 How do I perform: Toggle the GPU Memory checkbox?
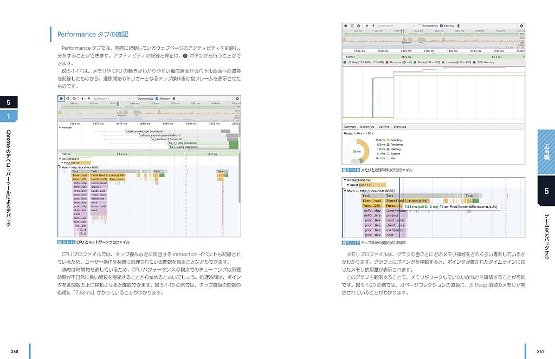(x=474, y=62)
